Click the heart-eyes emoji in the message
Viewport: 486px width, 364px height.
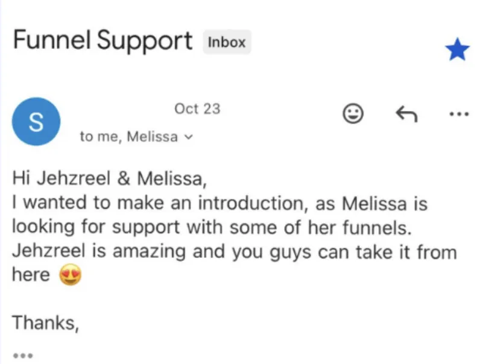(71, 275)
